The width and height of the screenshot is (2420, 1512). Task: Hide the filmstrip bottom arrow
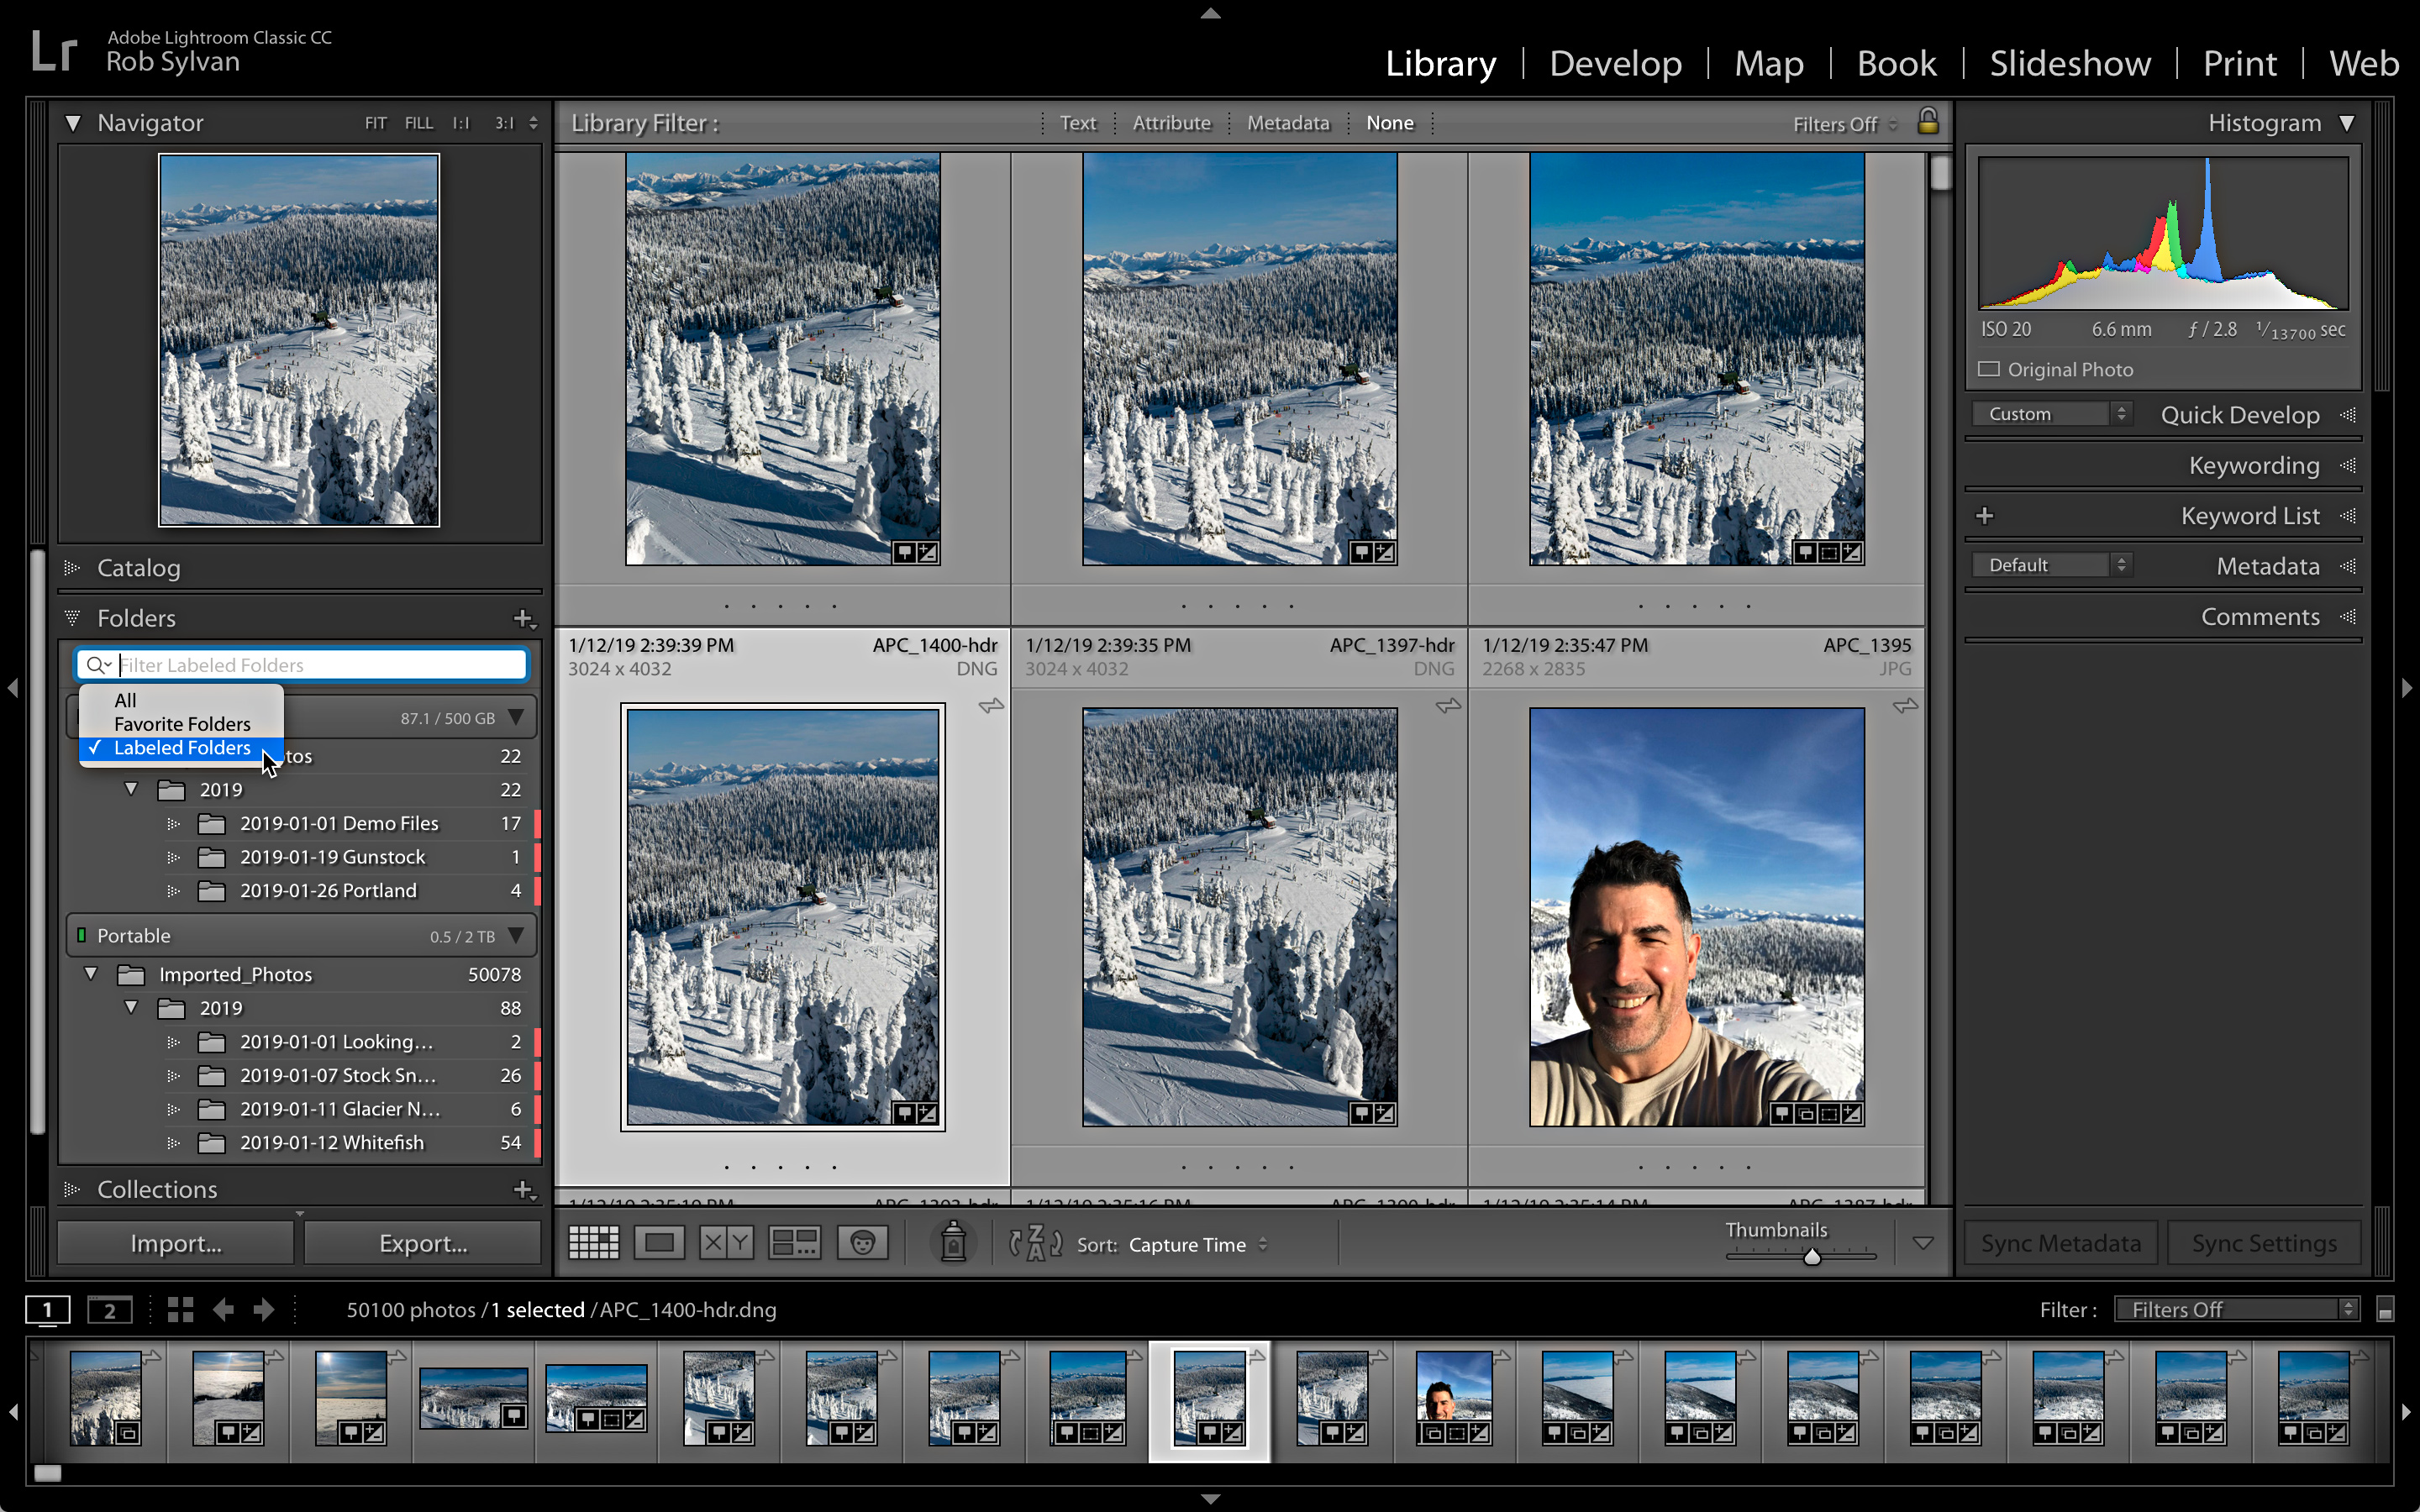pyautogui.click(x=1210, y=1499)
